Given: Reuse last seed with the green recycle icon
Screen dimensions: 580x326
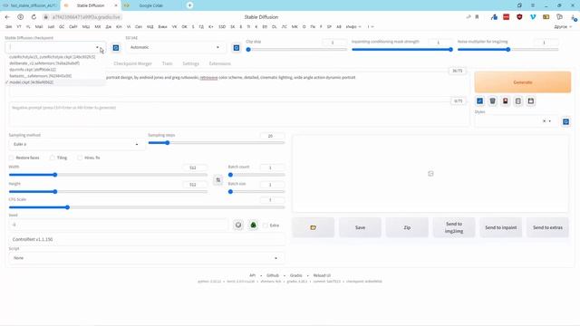Looking at the screenshot, I should [x=254, y=225].
